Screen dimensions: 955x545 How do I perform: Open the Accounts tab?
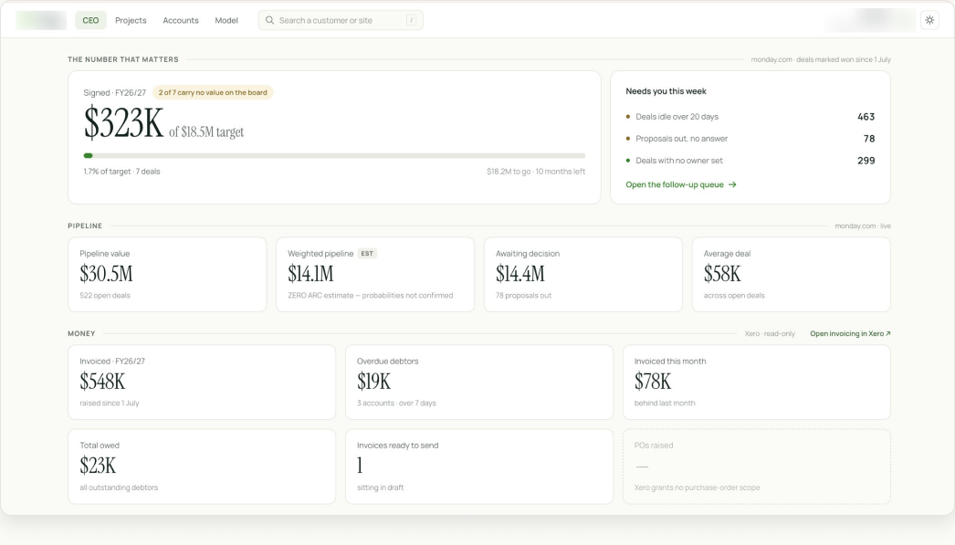pos(181,20)
